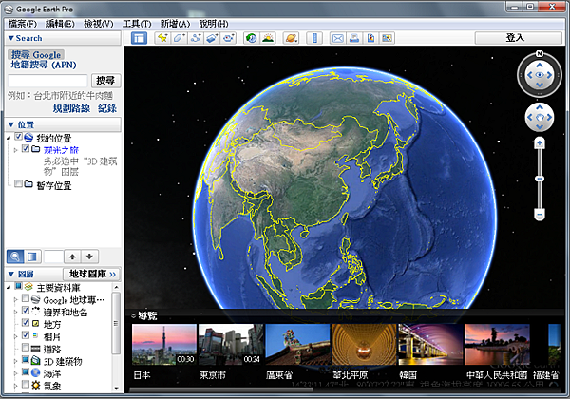Open the 檔案(F) menu
570x399 pixels.
point(23,24)
